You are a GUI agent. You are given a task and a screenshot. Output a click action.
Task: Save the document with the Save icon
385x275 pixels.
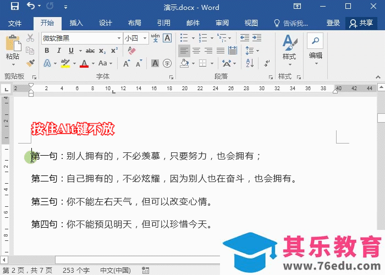pos(15,6)
